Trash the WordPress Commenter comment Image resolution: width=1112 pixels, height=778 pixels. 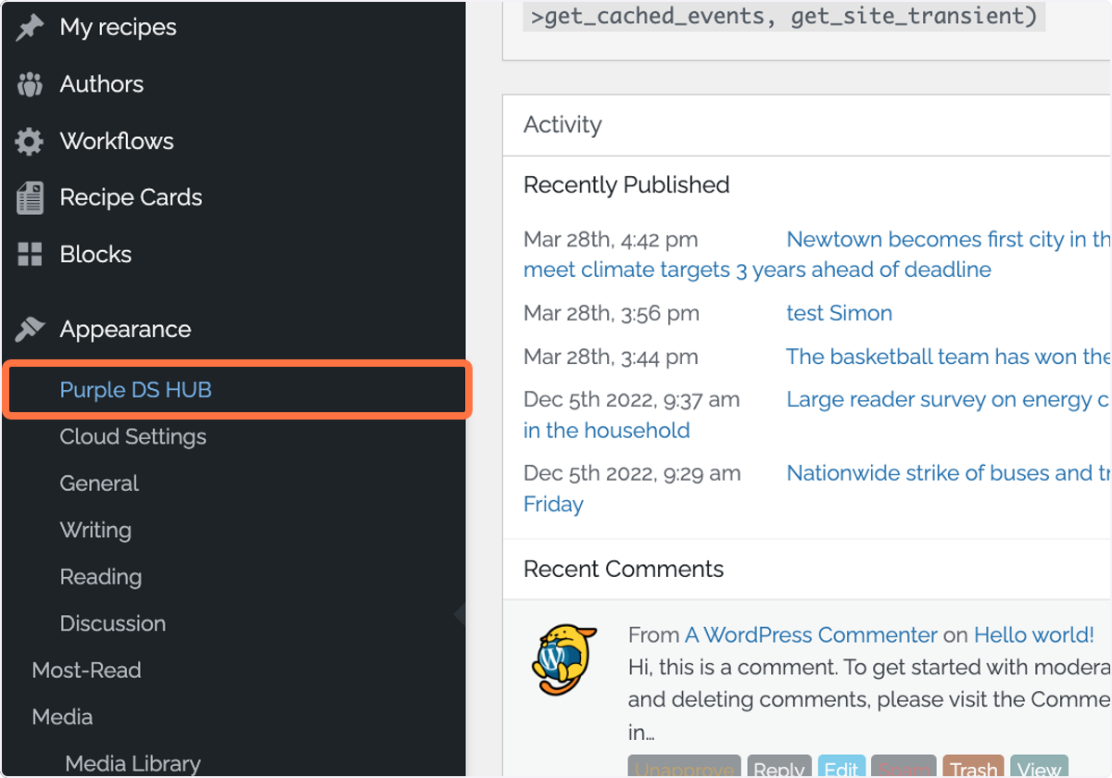coord(974,769)
